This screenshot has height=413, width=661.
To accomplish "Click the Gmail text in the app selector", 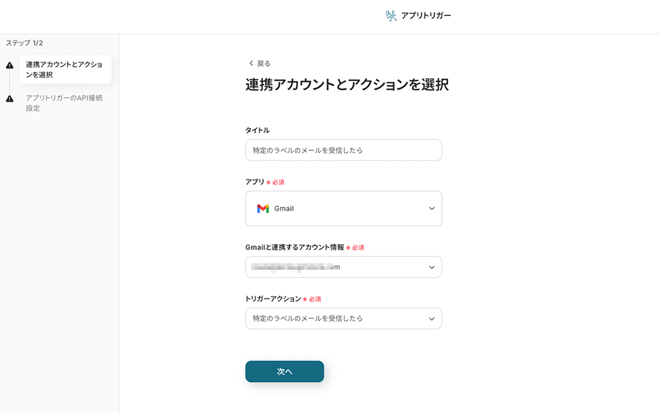I will [x=284, y=208].
